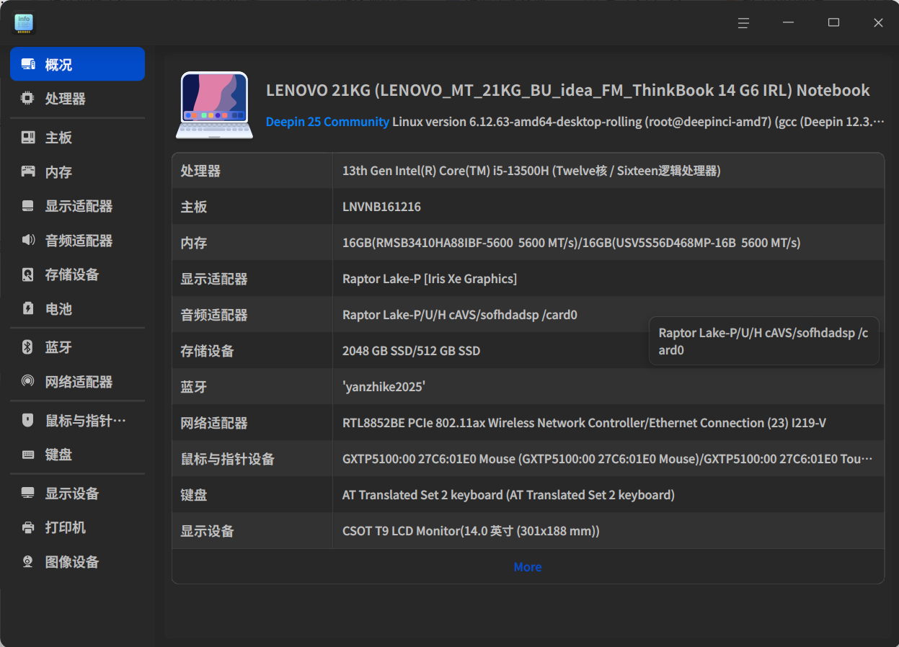The width and height of the screenshot is (899, 647).
Task: Select the 图像设备 webcam icon
Action: click(28, 561)
